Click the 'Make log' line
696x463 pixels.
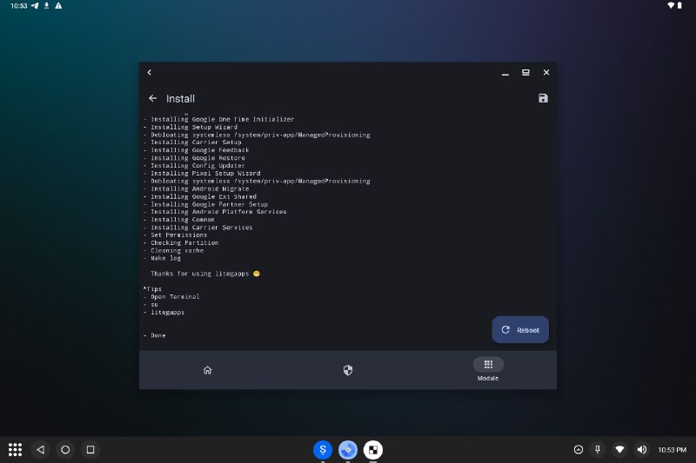(162, 258)
